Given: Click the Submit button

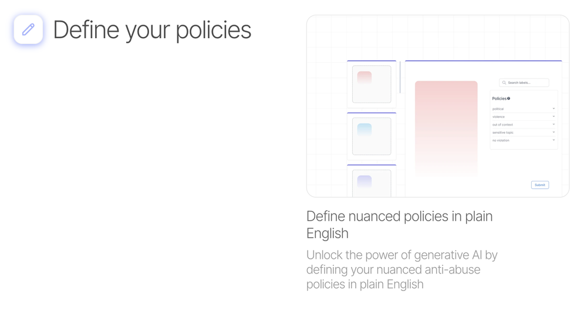Looking at the screenshot, I should [540, 185].
